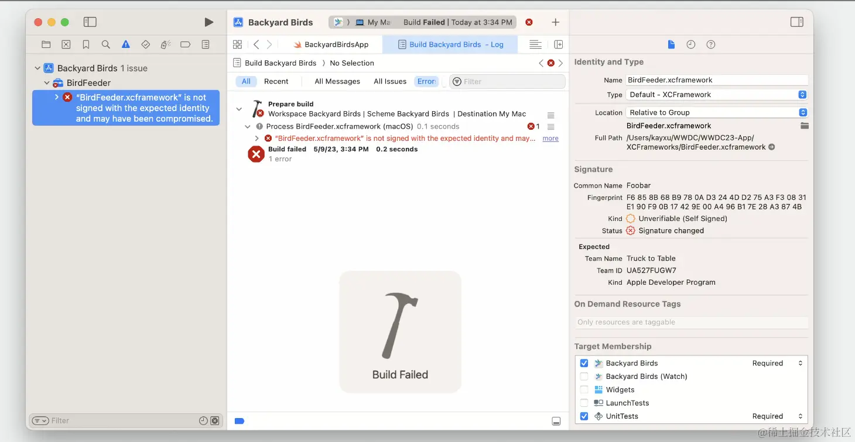This screenshot has height=442, width=855.
Task: Open the Source Control navigator
Action: [x=66, y=44]
